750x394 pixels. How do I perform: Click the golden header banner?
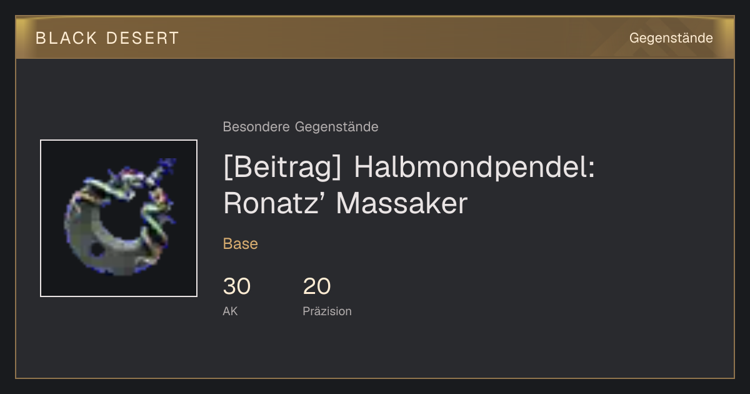click(375, 38)
